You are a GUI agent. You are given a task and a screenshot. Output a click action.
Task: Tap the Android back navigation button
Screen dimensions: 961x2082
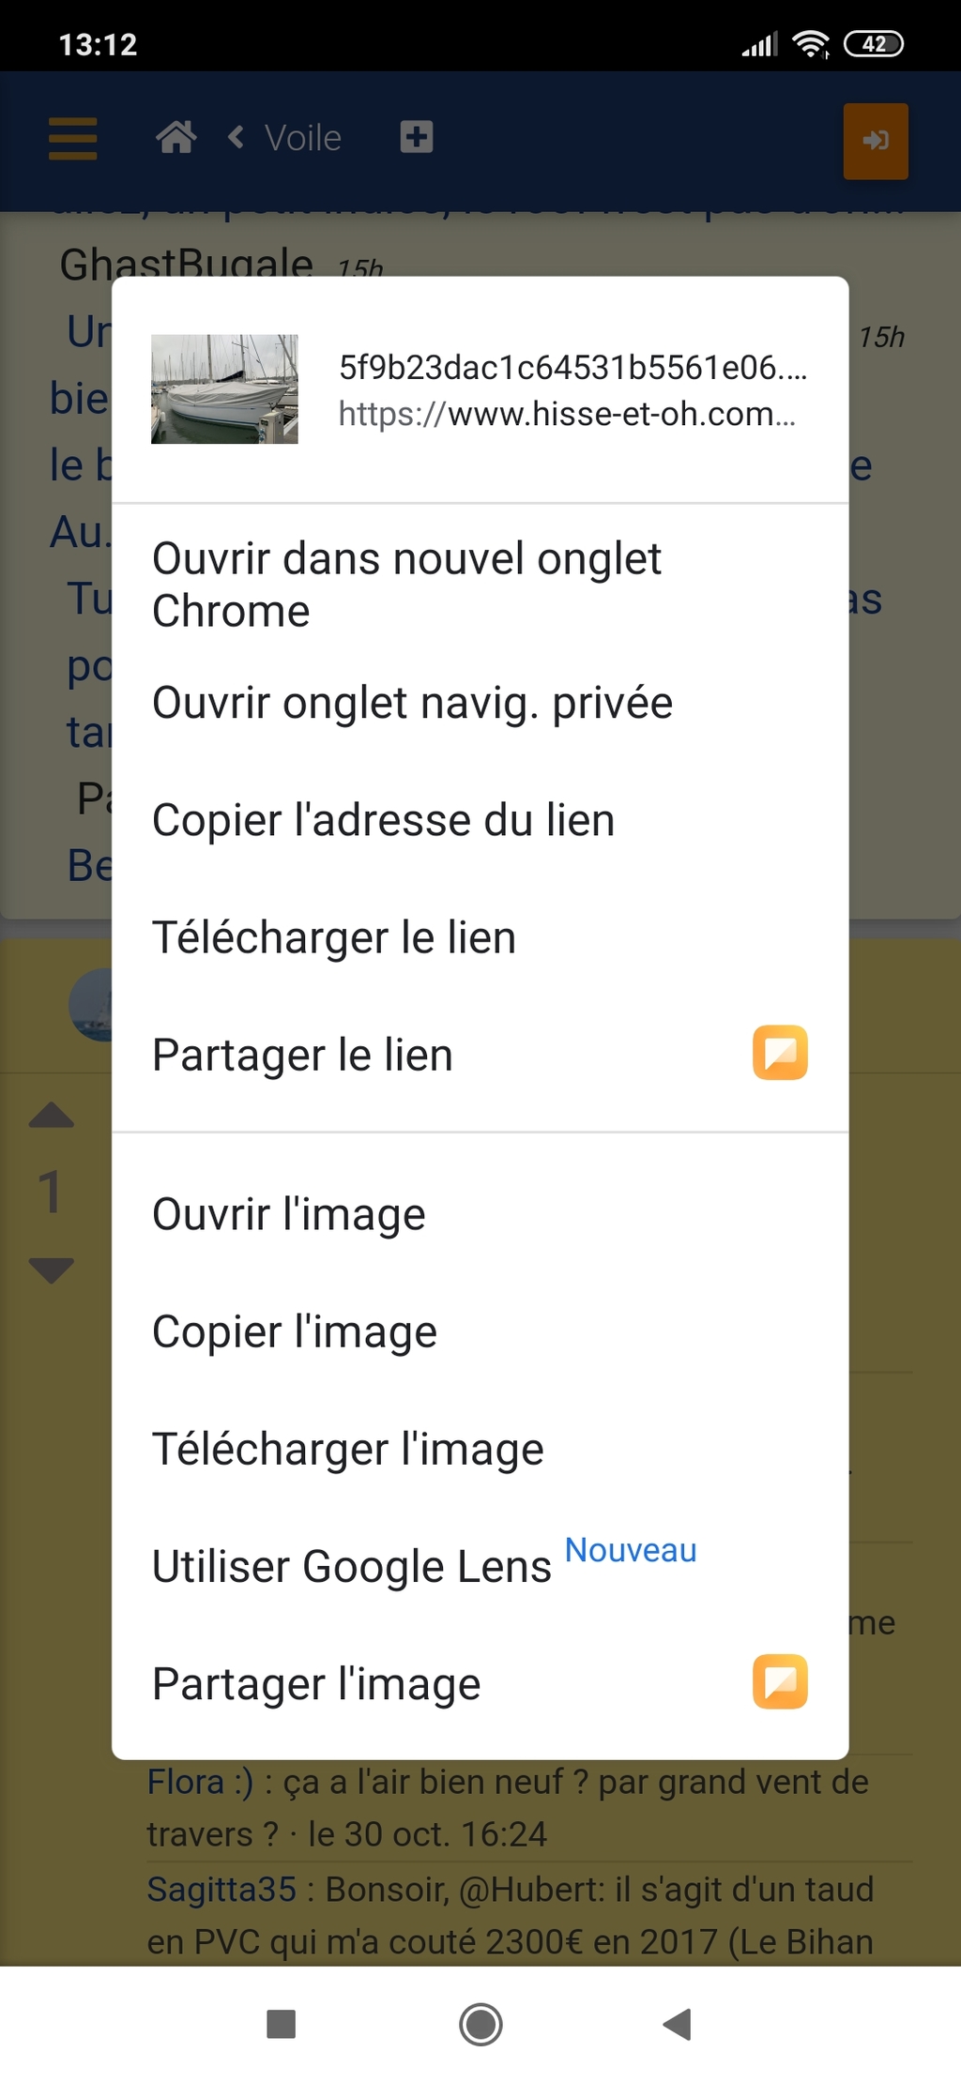(x=678, y=2024)
